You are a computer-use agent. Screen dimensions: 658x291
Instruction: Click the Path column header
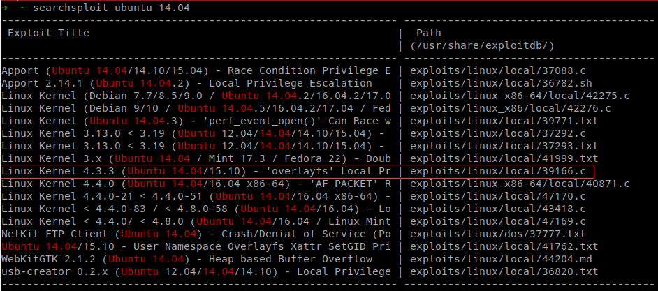click(x=427, y=33)
